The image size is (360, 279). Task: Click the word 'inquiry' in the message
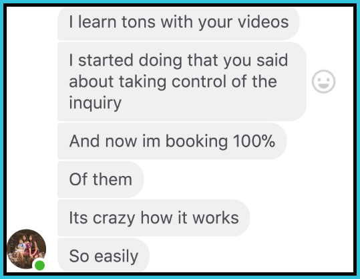coord(95,103)
